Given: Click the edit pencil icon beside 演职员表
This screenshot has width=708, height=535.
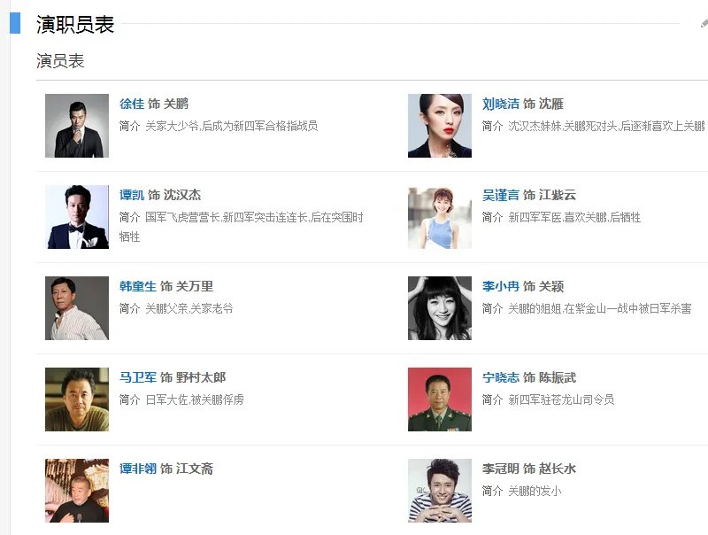Looking at the screenshot, I should pos(704,22).
